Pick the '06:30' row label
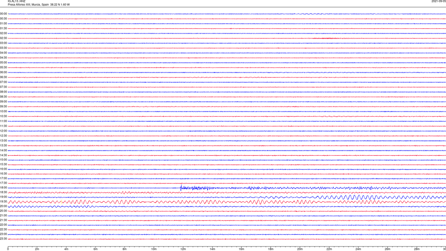The height and width of the screenshot is (251, 446). [x=3, y=77]
